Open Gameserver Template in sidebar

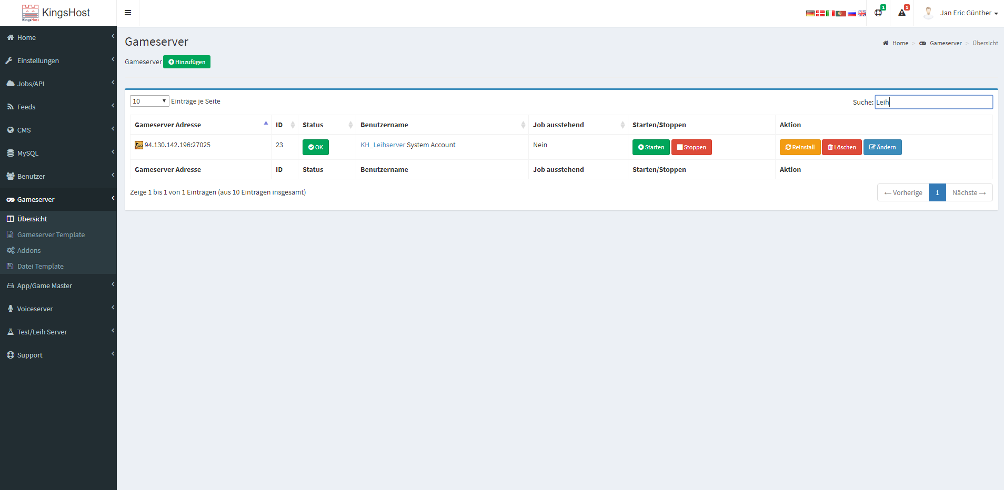tap(51, 234)
